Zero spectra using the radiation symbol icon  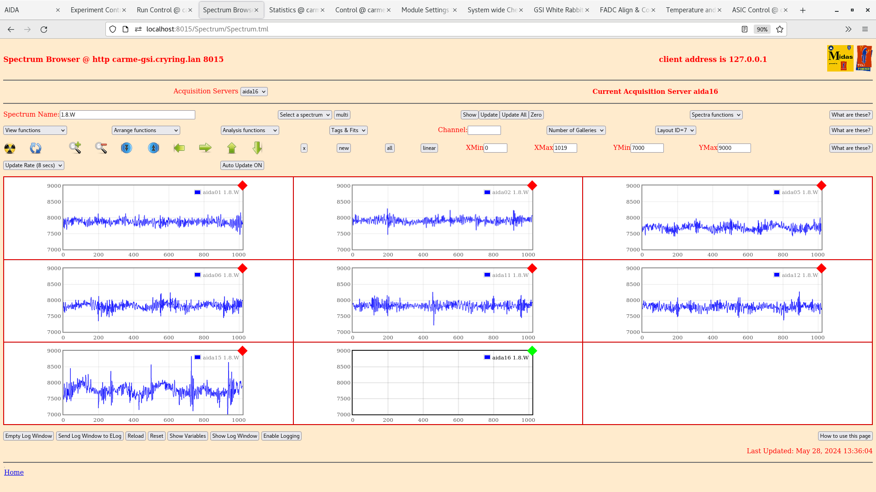pyautogui.click(x=9, y=148)
